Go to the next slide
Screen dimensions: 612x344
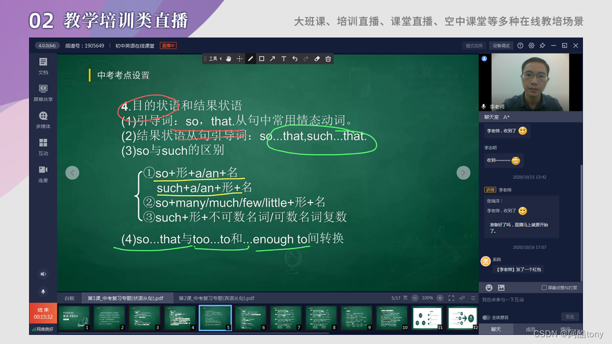463,173
